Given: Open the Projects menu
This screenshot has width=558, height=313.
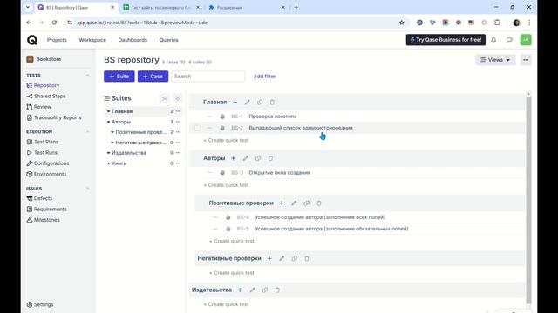Looking at the screenshot, I should (57, 40).
